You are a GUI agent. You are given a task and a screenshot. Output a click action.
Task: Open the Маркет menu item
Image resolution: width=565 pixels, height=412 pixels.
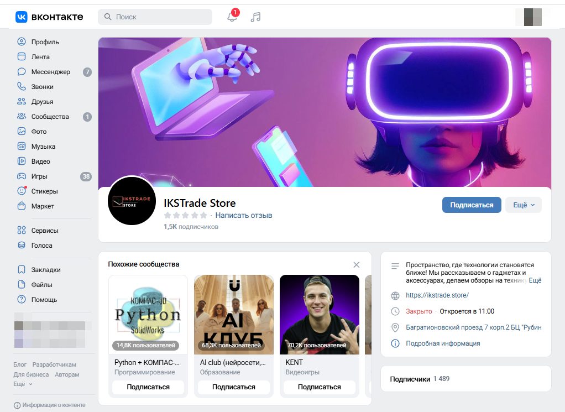(x=54, y=206)
